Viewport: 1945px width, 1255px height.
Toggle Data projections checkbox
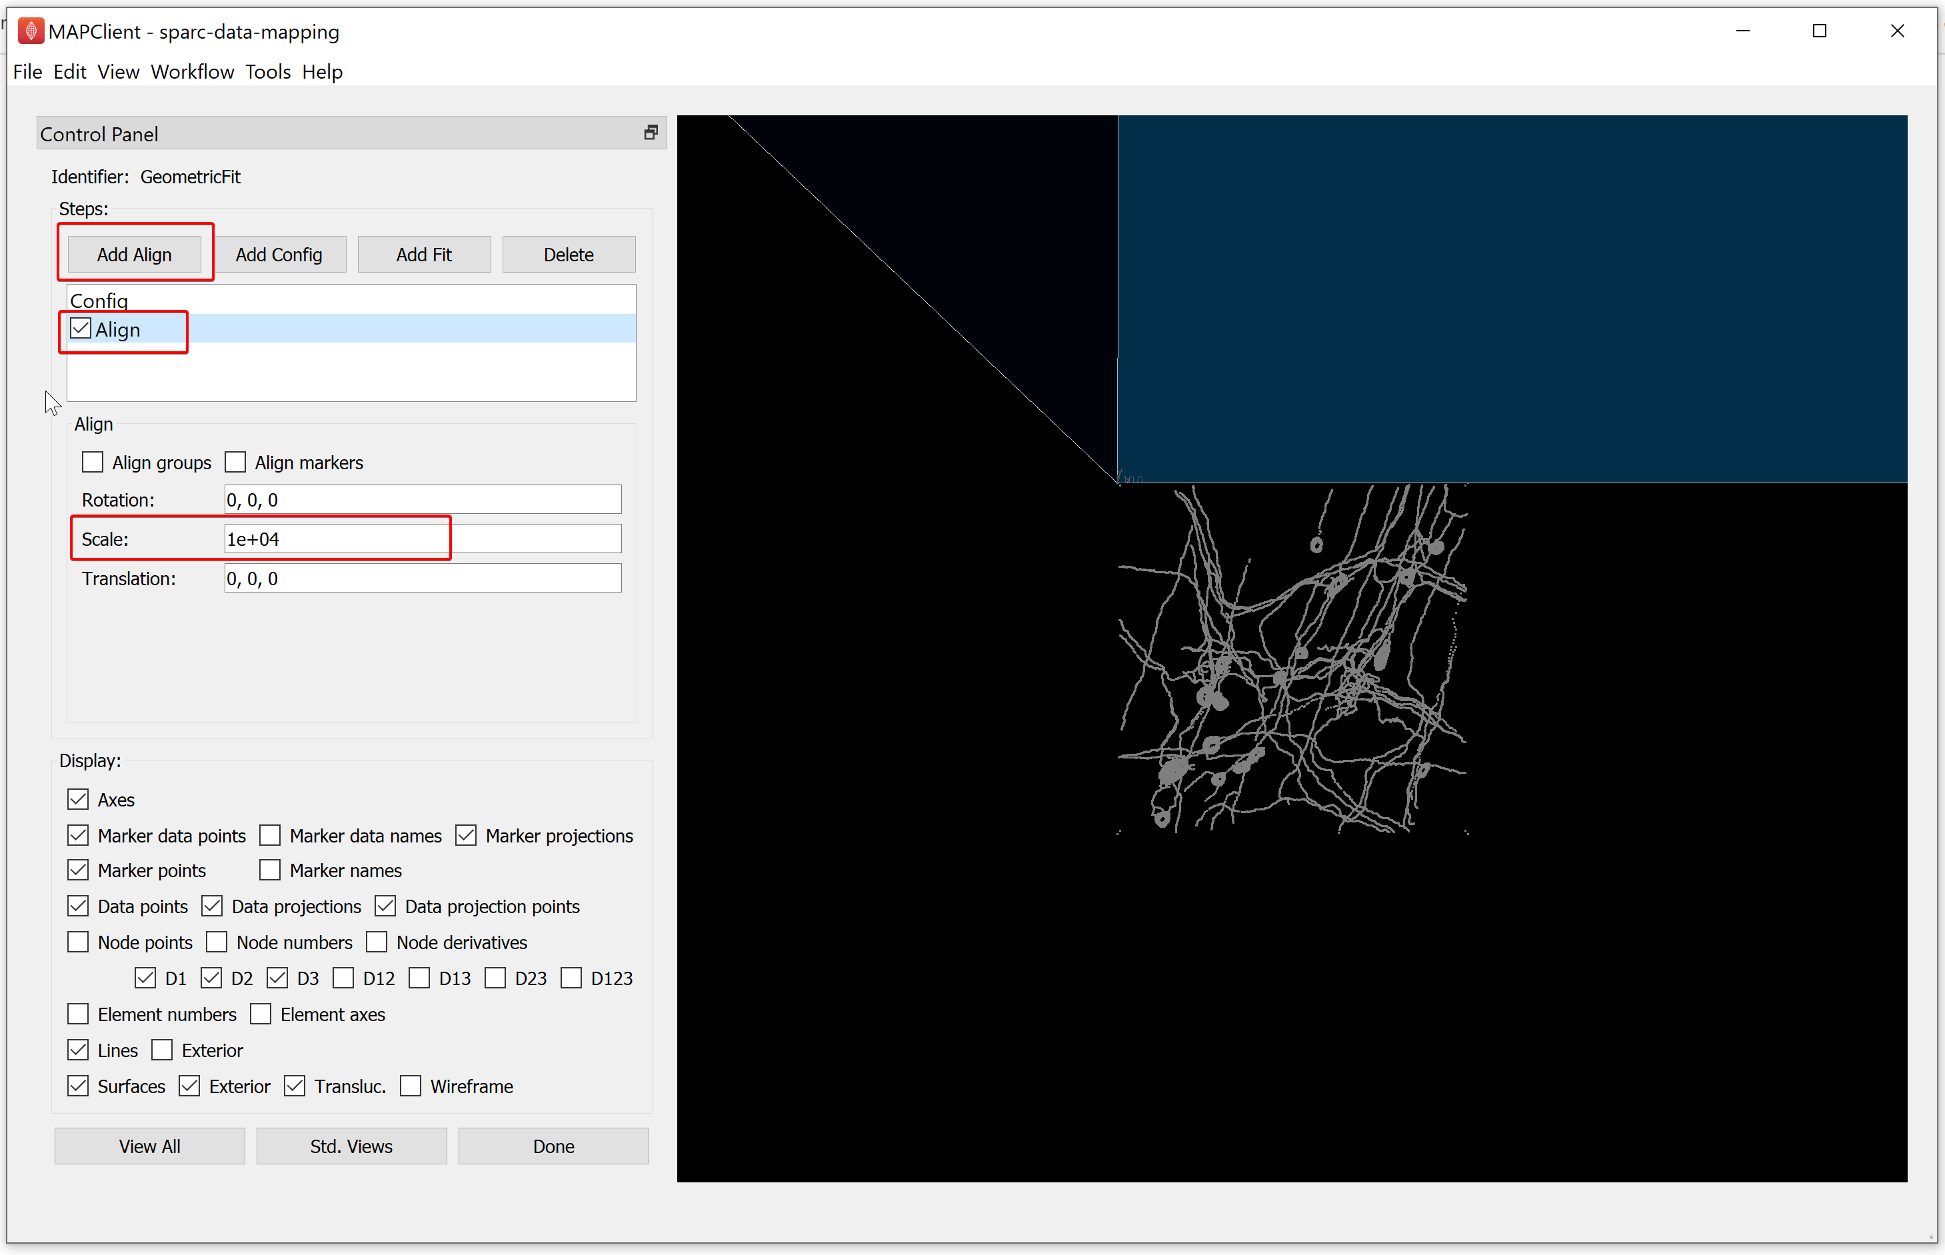[212, 905]
